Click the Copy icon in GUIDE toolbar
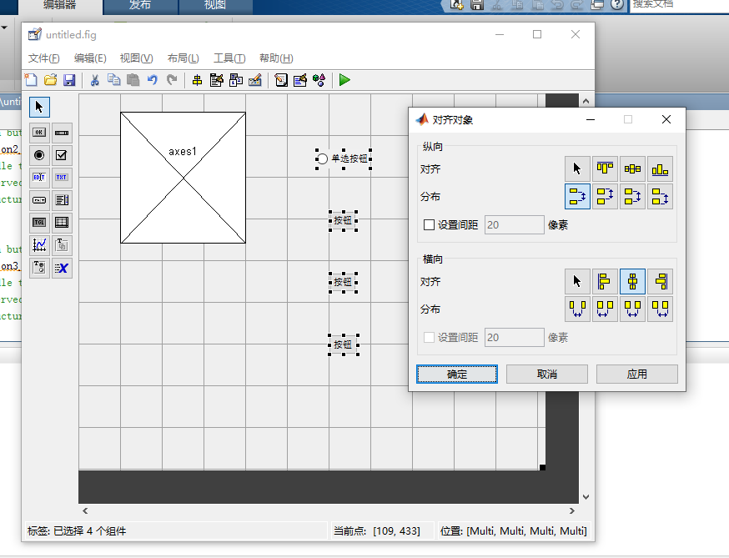 coord(114,80)
